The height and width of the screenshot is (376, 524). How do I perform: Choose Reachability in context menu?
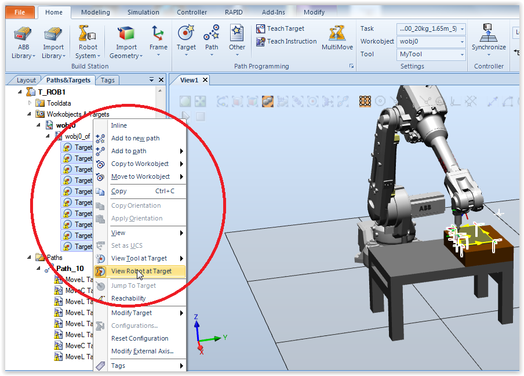click(140, 298)
